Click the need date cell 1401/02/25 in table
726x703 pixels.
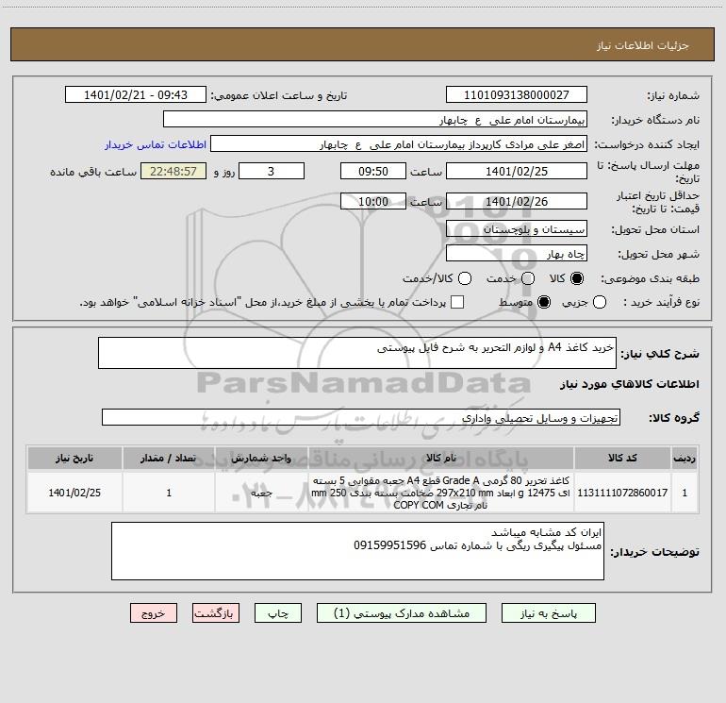(74, 493)
